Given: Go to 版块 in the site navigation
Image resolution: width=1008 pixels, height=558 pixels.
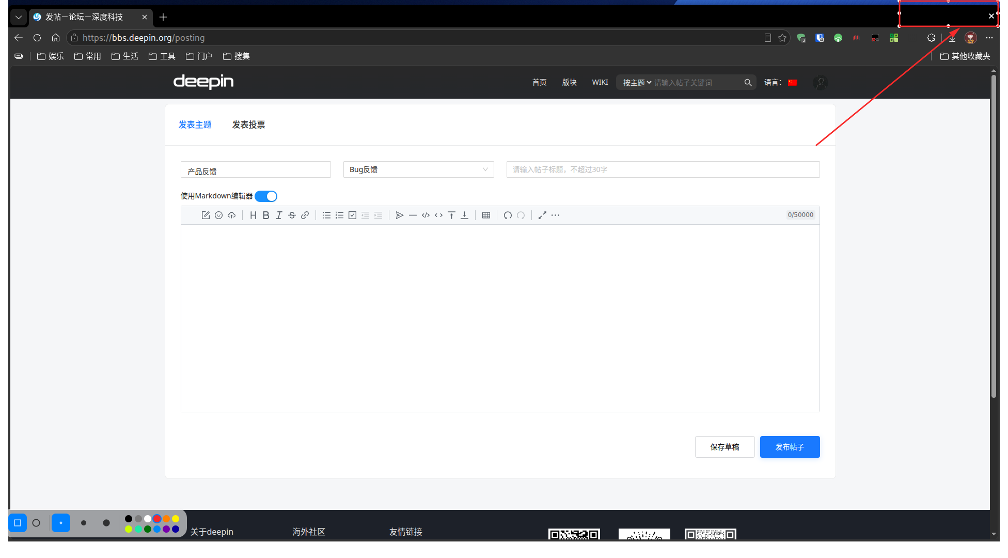Looking at the screenshot, I should coord(569,83).
